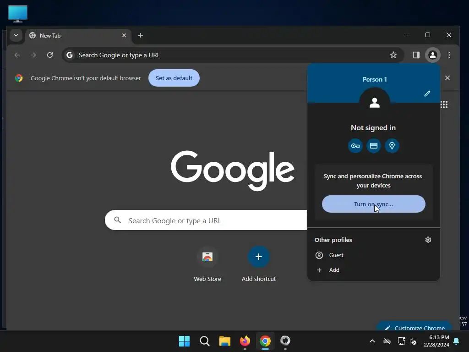Open File Explorer from taskbar

click(x=224, y=341)
